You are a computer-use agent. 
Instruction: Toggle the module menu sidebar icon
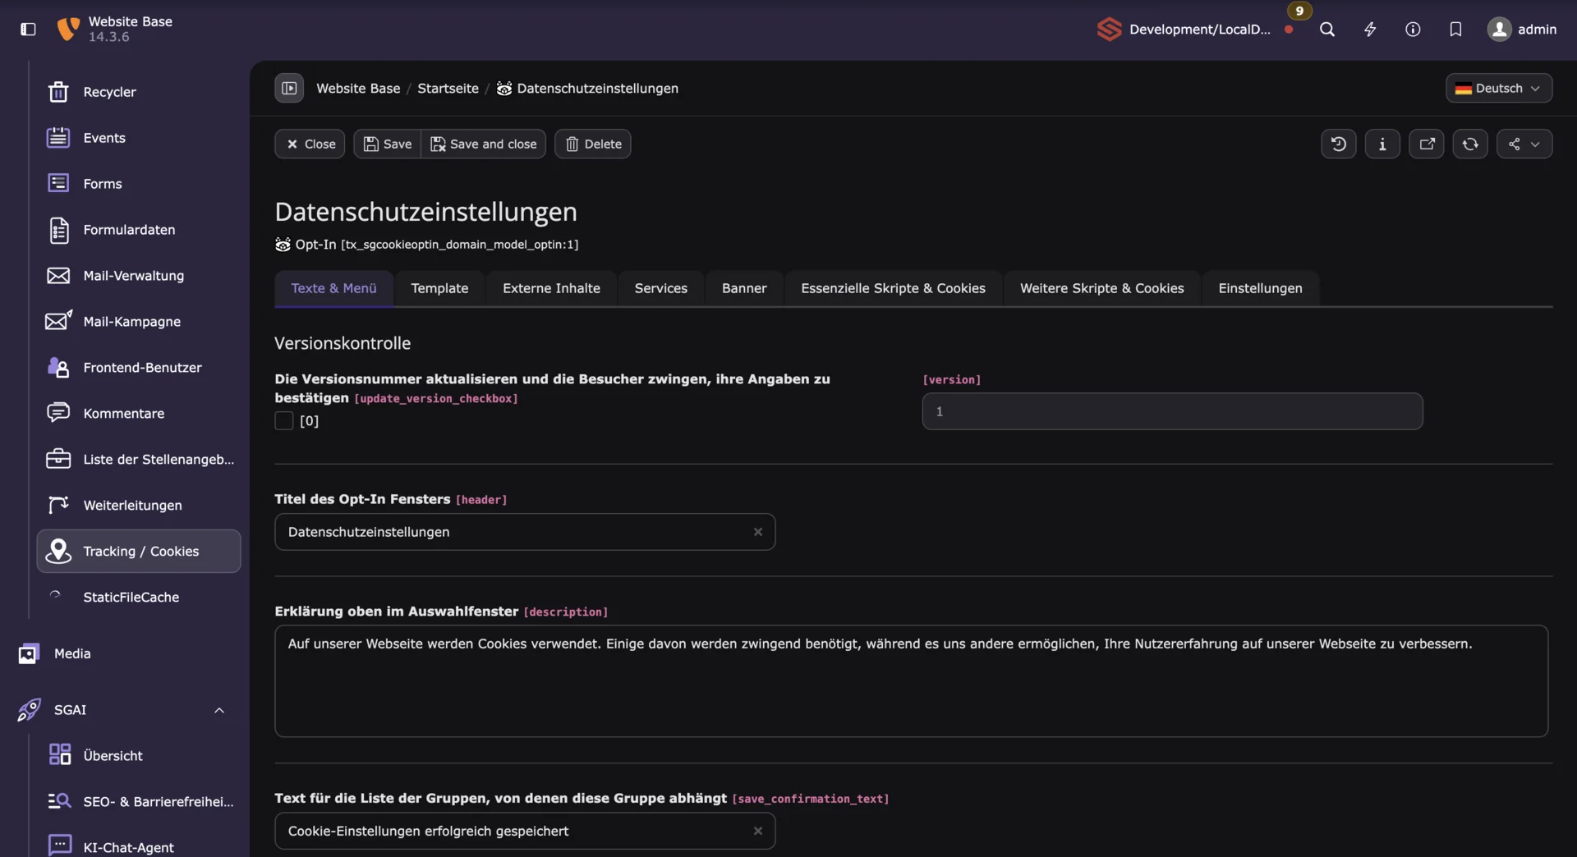pos(28,30)
